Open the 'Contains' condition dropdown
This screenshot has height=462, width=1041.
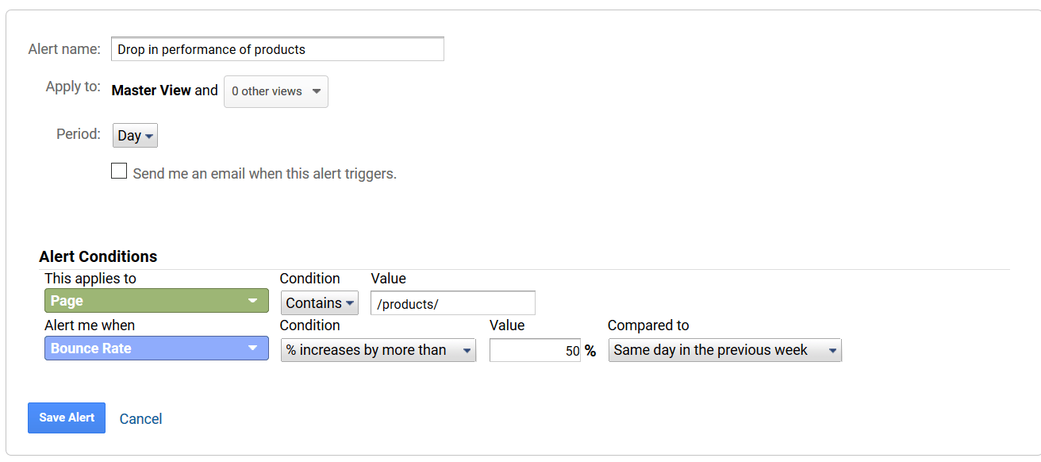(319, 302)
